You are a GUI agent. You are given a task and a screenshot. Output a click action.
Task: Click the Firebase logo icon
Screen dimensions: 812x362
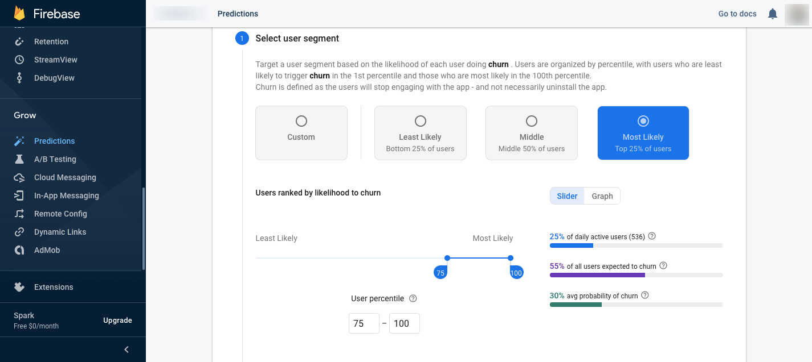[20, 13]
